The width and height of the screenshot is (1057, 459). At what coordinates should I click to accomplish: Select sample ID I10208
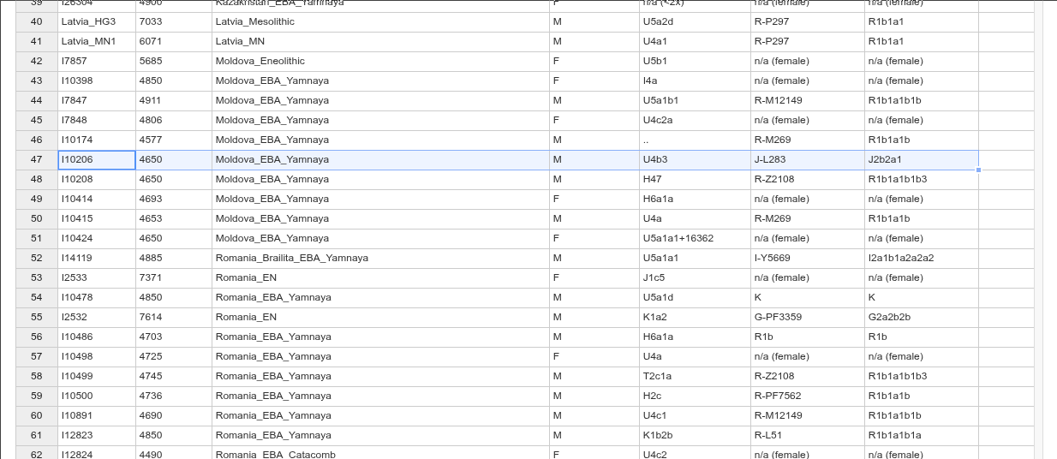point(97,179)
